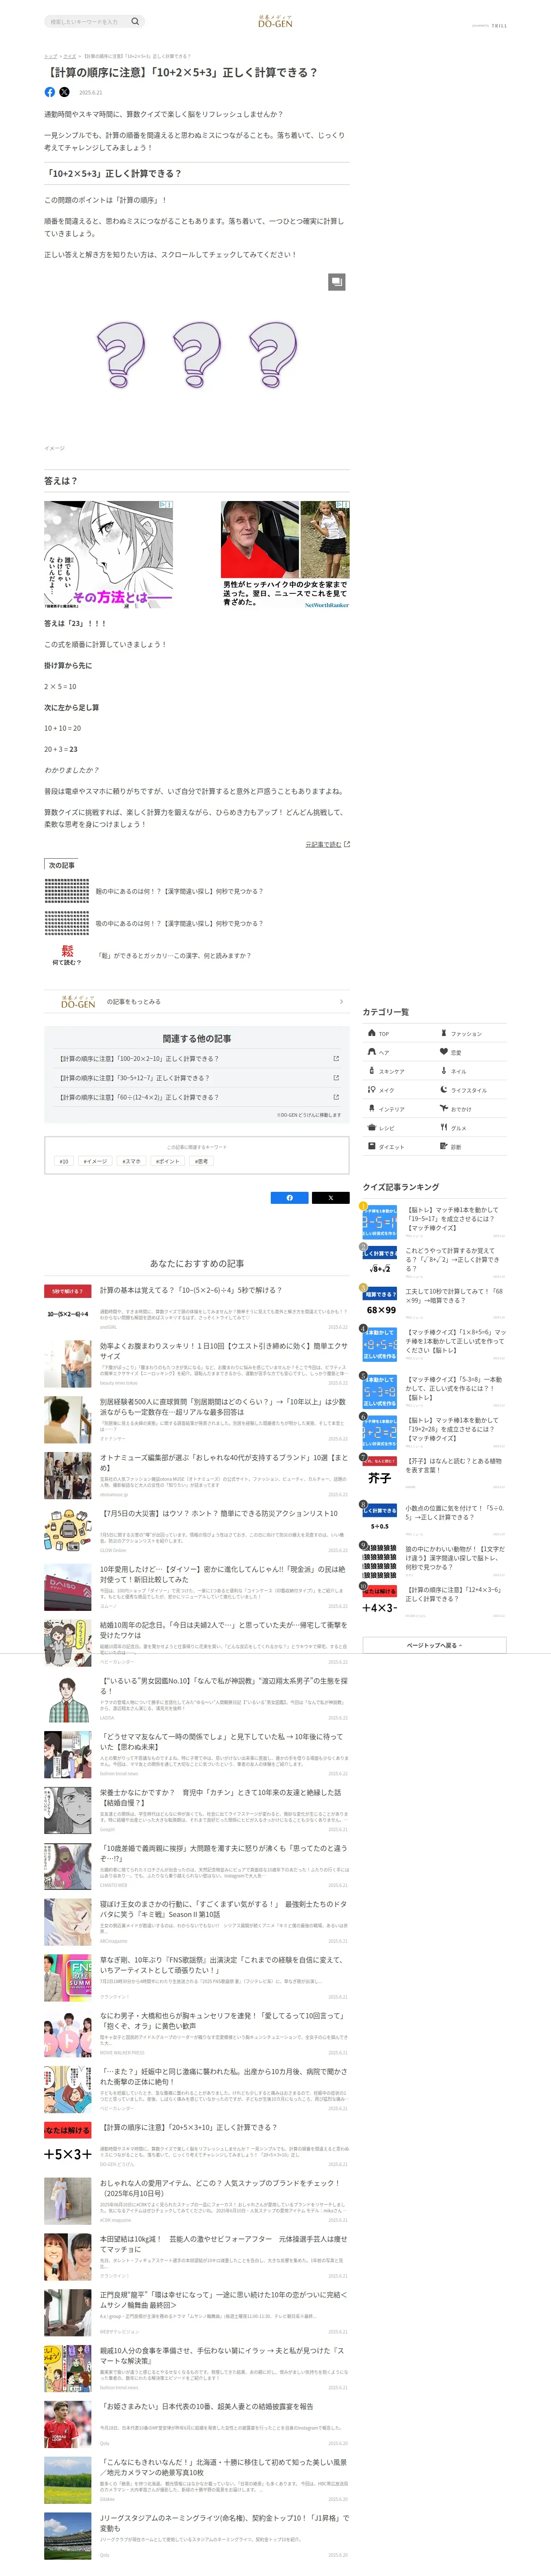Click external icon for 60÷(12-4×2) article
Image resolution: width=551 pixels, height=2576 pixels.
pos(336,1097)
